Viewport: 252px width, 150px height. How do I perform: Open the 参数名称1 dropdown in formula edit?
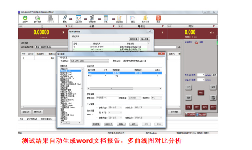click(x=148, y=108)
